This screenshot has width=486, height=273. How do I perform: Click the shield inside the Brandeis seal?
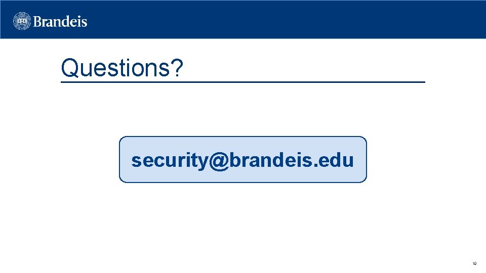(23, 21)
